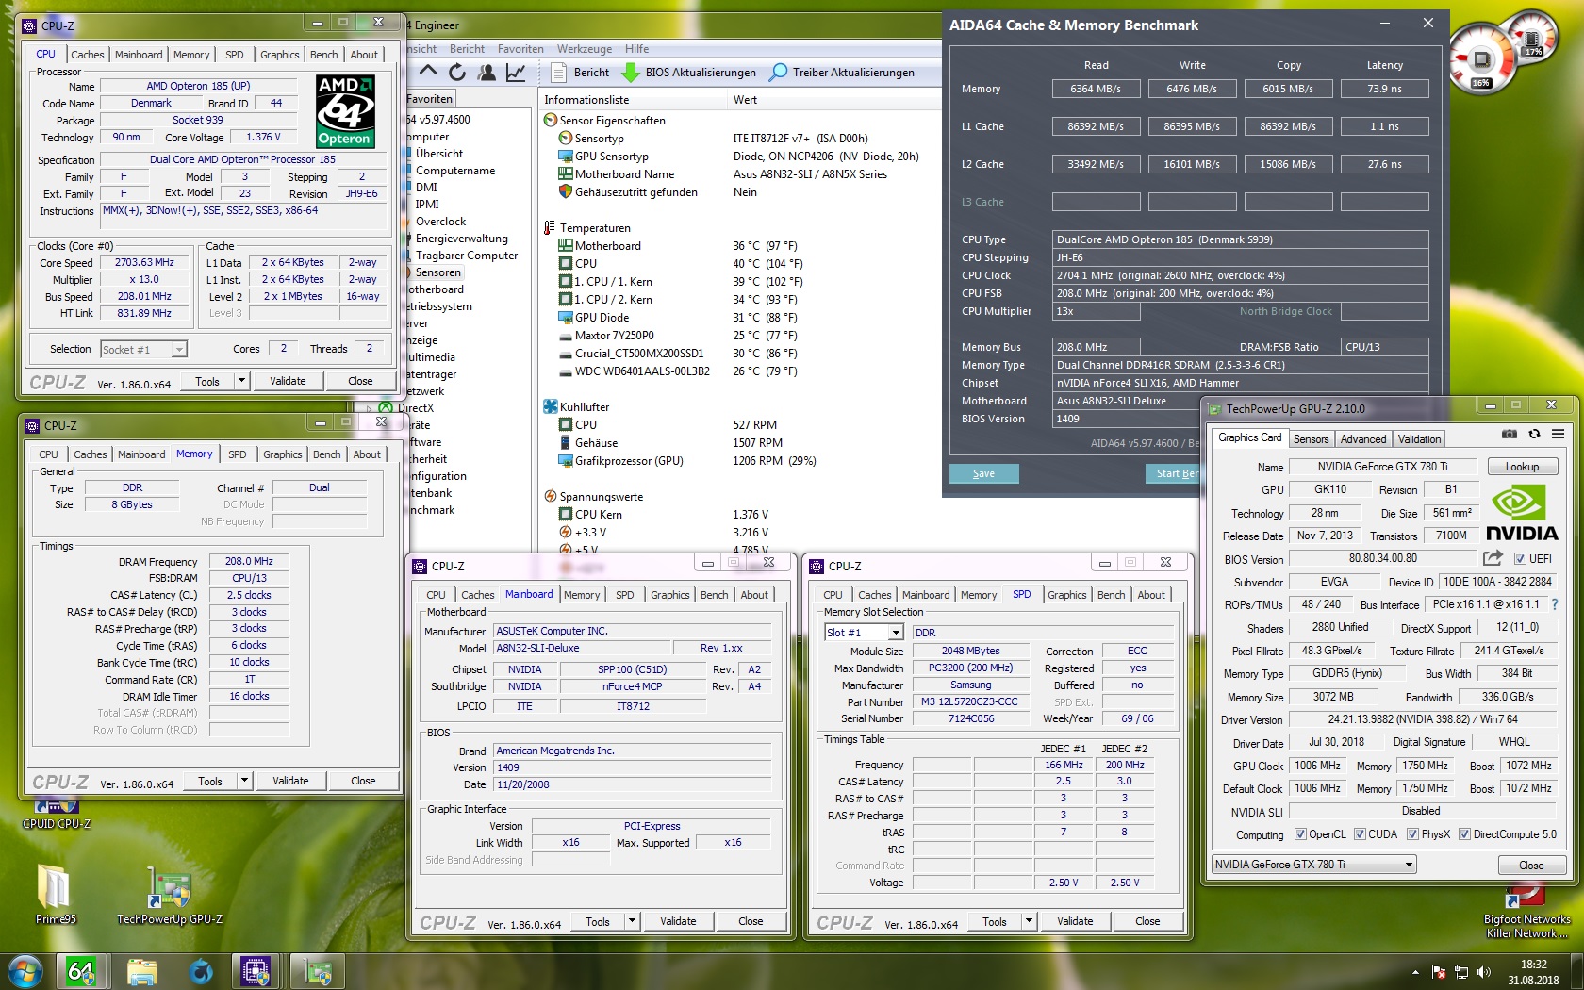Screen dimensions: 1584x990
Task: Start BIOS Aktualisierungen with green arrow icon
Action: [630, 73]
